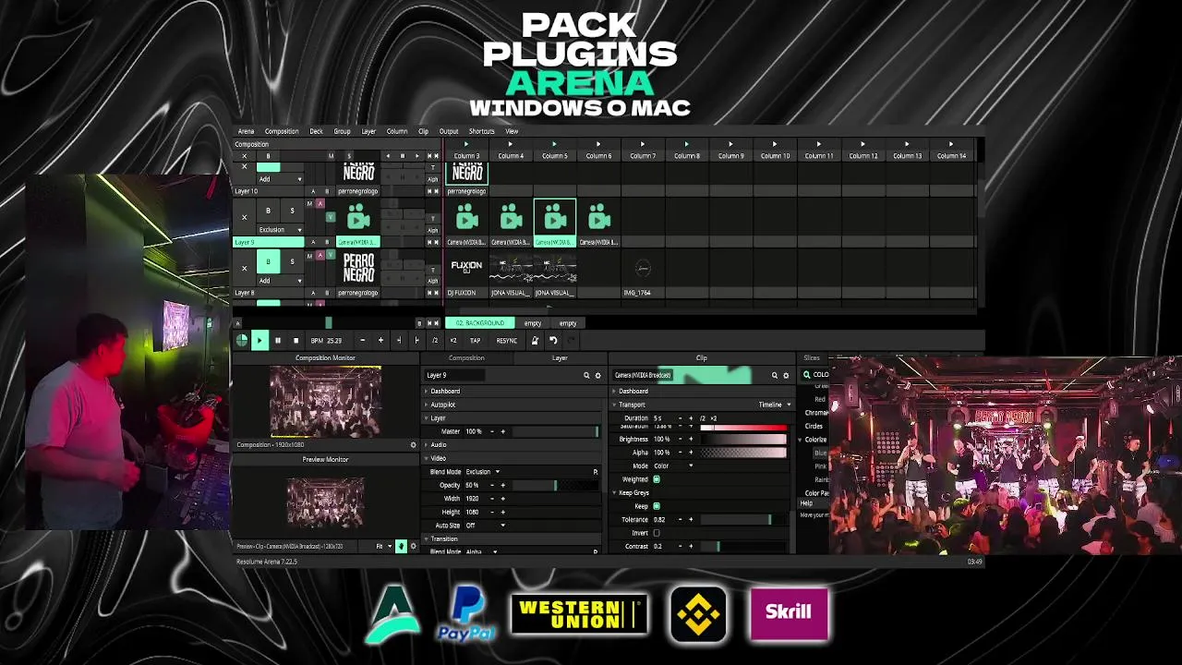The height and width of the screenshot is (665, 1182).
Task: Open Layer 8 Add blend dropdown
Action: (x=280, y=280)
